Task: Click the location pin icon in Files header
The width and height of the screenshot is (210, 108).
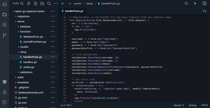Action: tap(29, 4)
